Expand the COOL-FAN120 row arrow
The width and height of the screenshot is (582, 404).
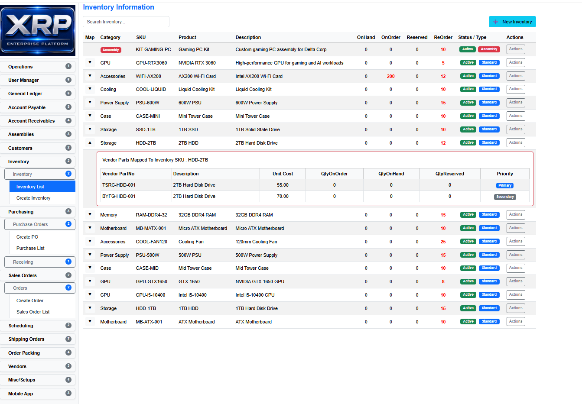(90, 241)
